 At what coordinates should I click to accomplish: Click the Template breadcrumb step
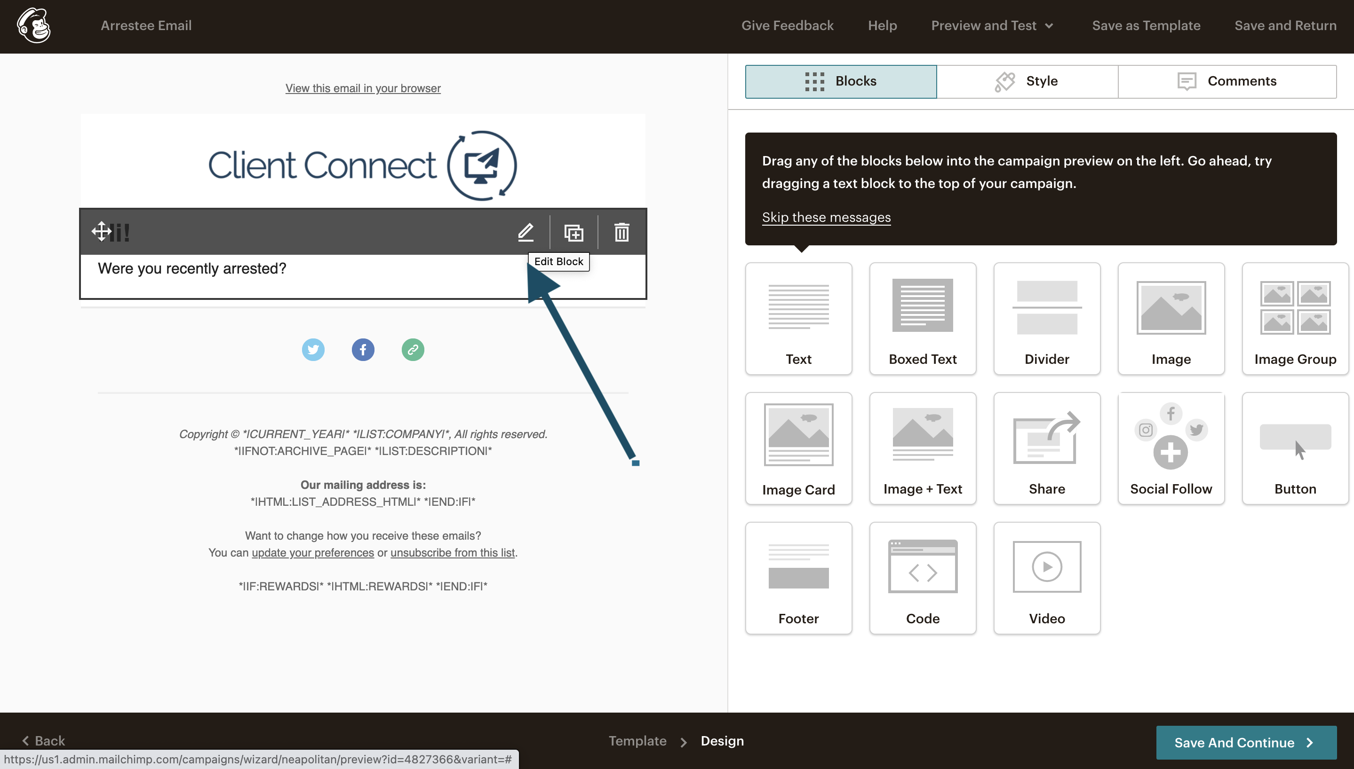[637, 740]
